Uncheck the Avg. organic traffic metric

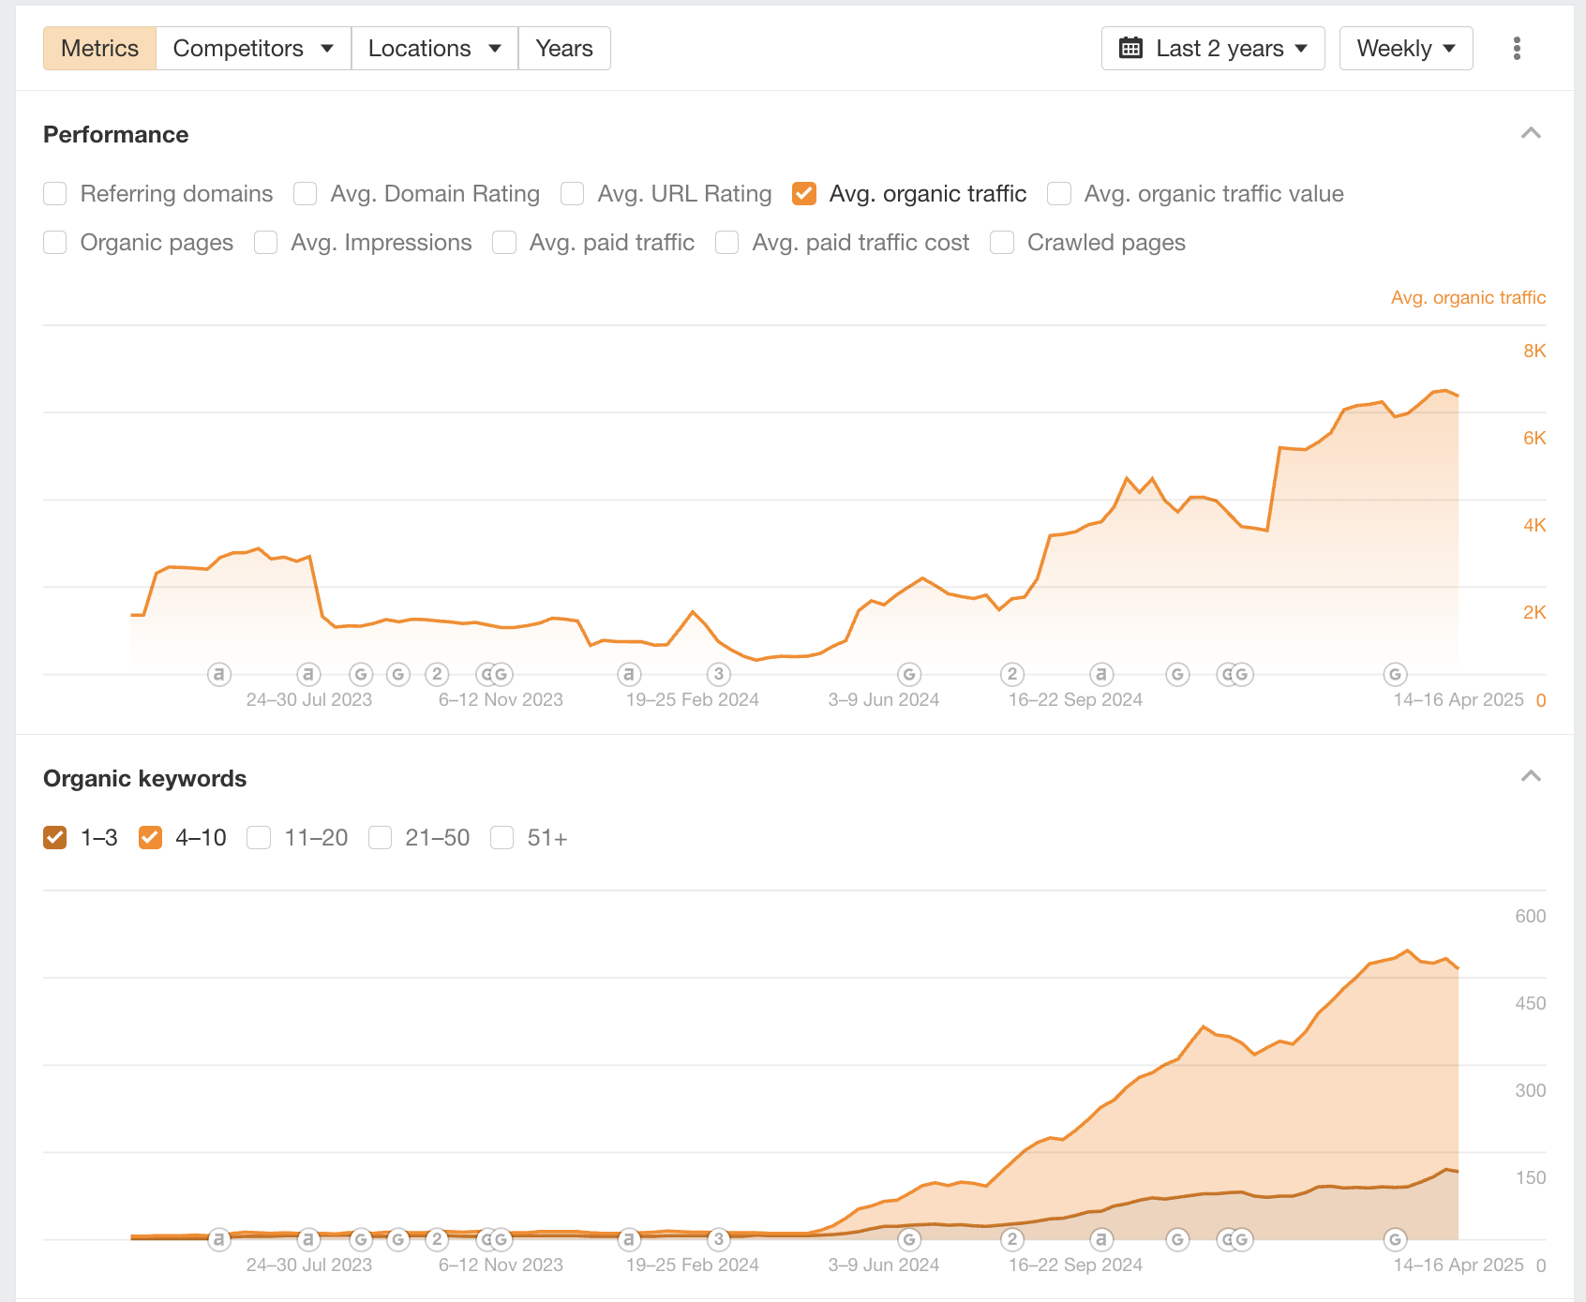[804, 194]
